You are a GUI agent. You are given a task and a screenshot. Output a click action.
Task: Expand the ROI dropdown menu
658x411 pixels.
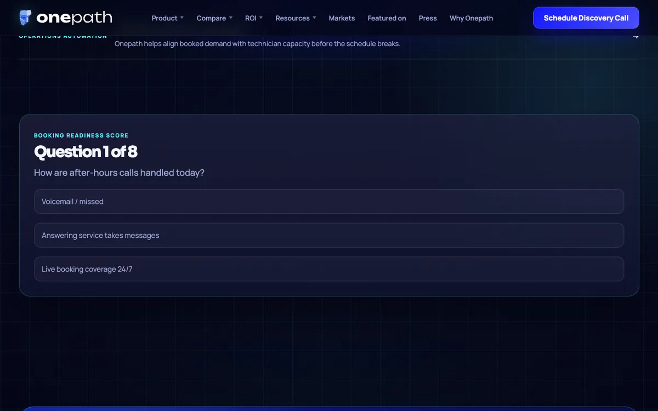(254, 18)
